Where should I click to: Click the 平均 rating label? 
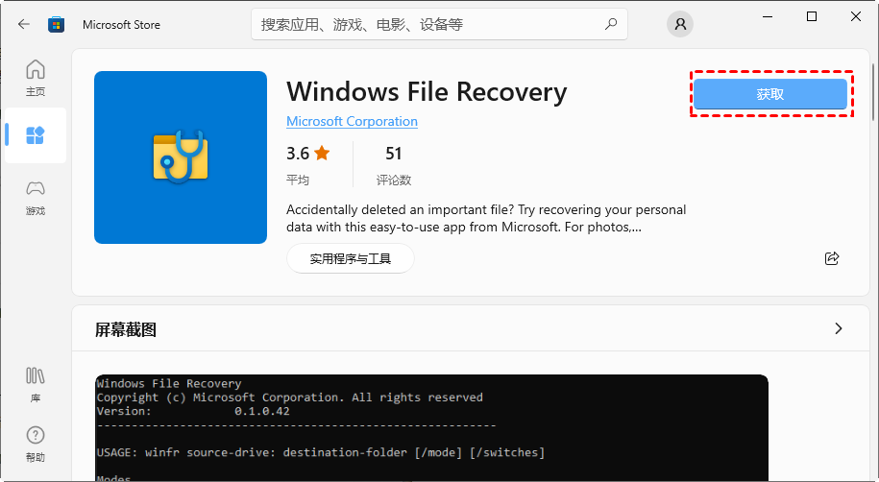pos(298,180)
